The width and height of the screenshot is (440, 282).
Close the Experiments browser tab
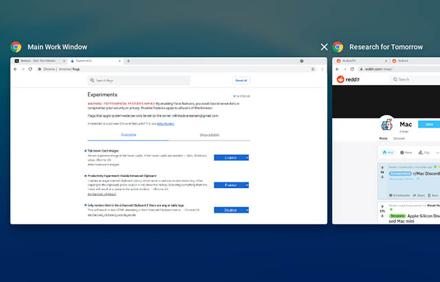(x=120, y=61)
